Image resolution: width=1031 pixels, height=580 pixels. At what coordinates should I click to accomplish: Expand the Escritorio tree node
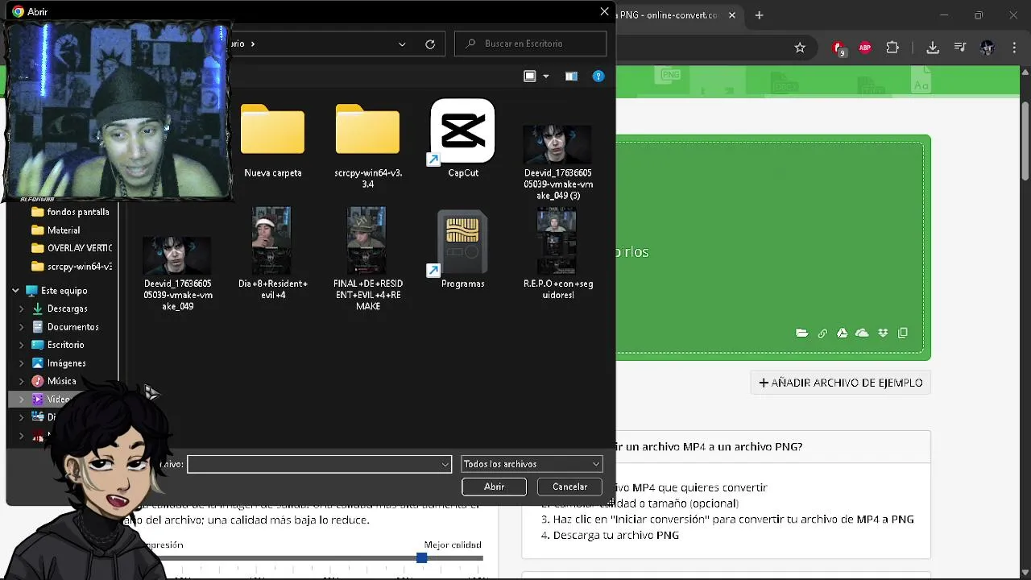pos(22,345)
